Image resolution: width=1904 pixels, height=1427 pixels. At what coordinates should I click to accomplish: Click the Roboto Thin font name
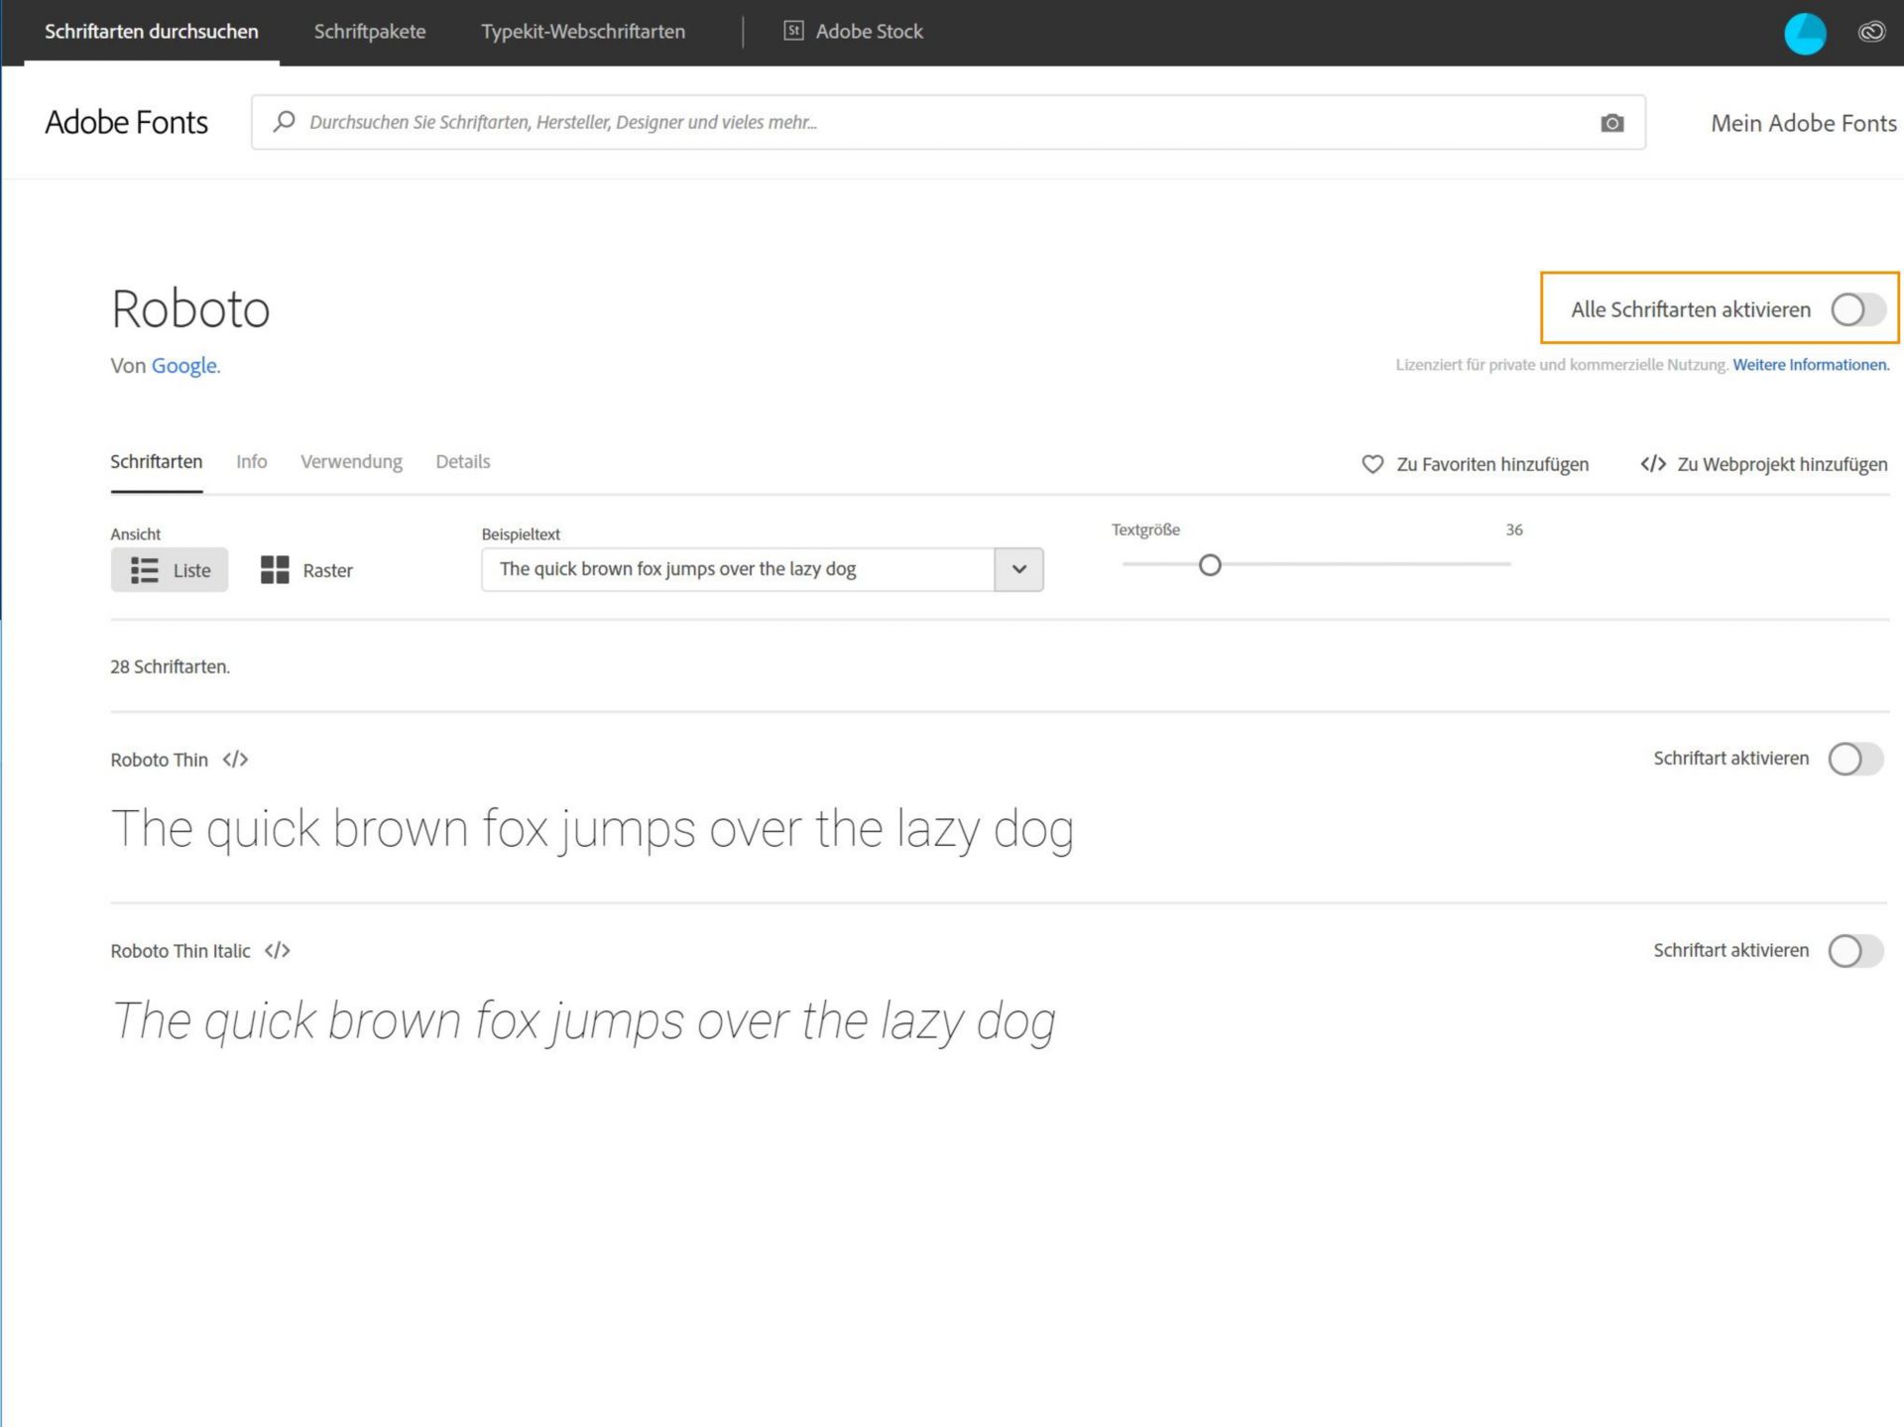[x=160, y=760]
